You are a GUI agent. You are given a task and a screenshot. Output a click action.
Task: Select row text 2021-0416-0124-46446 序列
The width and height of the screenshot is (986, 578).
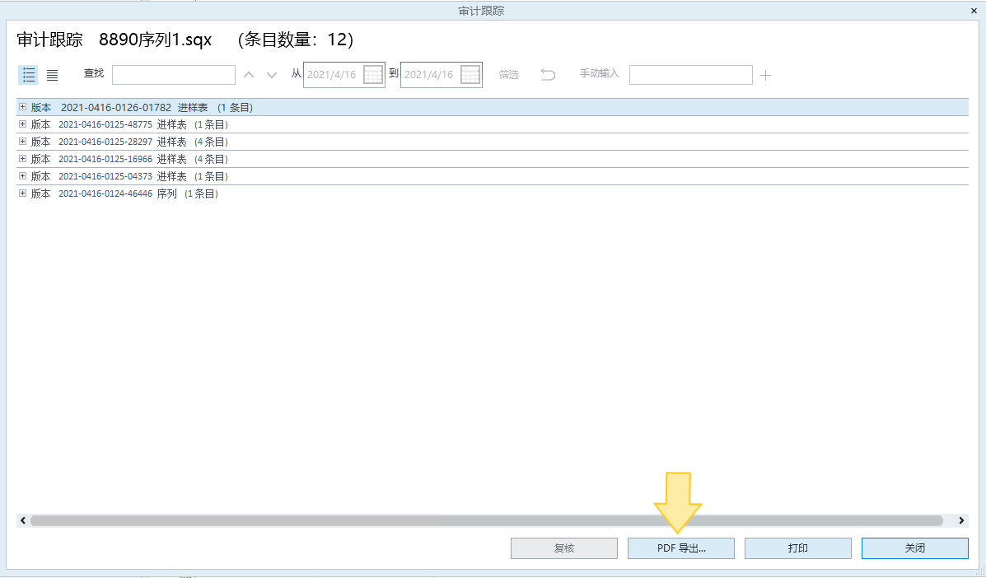point(118,193)
